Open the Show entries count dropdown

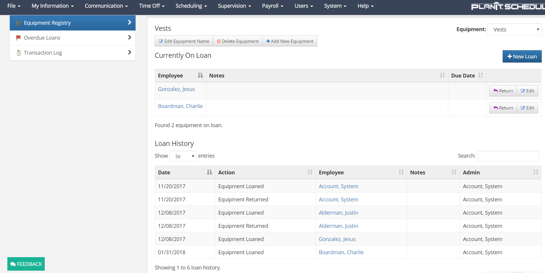pyautogui.click(x=183, y=156)
